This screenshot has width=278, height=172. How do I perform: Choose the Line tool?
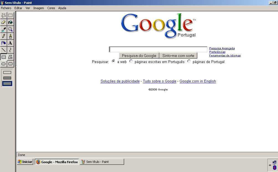pos(4,50)
